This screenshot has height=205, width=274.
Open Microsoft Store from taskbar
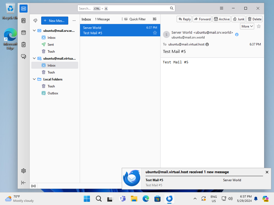[157, 199]
